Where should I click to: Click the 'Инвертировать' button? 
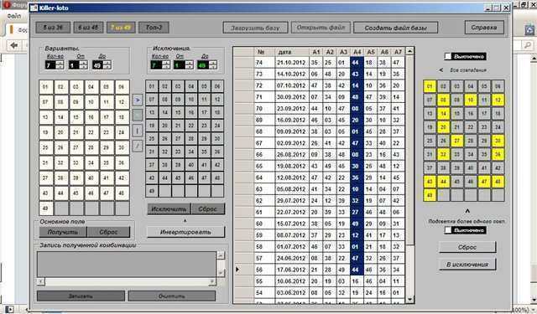[x=186, y=232]
